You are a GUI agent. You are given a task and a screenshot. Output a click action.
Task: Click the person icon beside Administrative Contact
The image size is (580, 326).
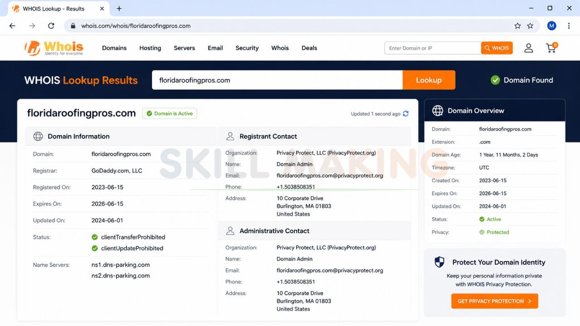[230, 231]
